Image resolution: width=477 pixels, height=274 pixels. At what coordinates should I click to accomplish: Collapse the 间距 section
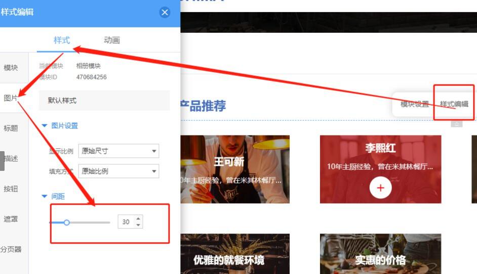45,197
